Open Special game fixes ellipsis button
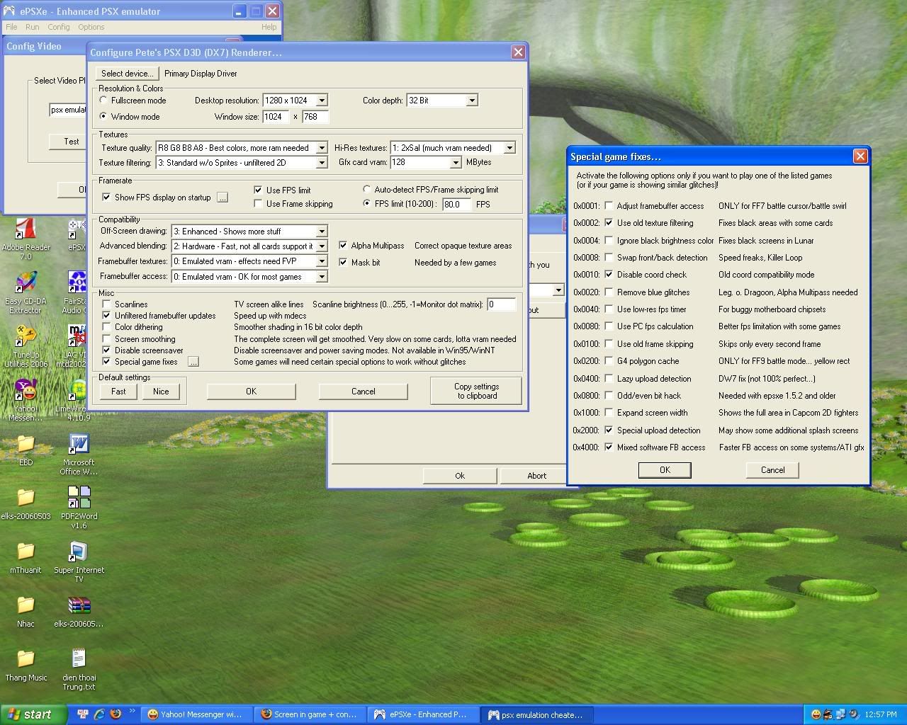Viewport: 907px width, 725px height. [x=193, y=362]
